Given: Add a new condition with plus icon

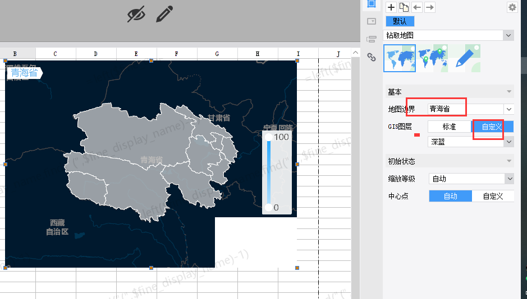Looking at the screenshot, I should coord(391,7).
